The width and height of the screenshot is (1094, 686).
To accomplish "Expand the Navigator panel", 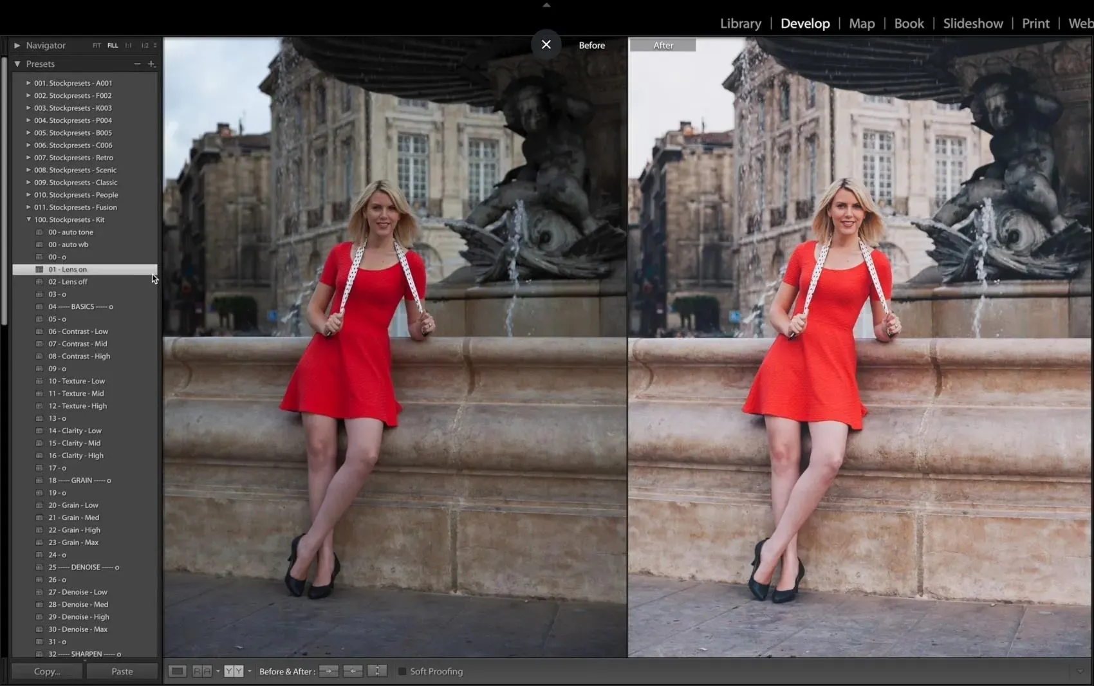I will 17,46.
